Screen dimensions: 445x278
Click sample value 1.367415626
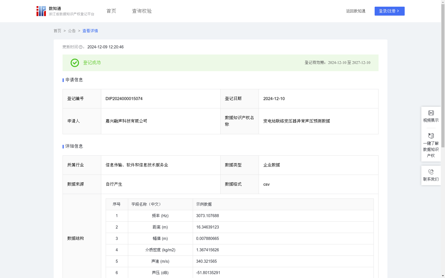(x=207, y=250)
